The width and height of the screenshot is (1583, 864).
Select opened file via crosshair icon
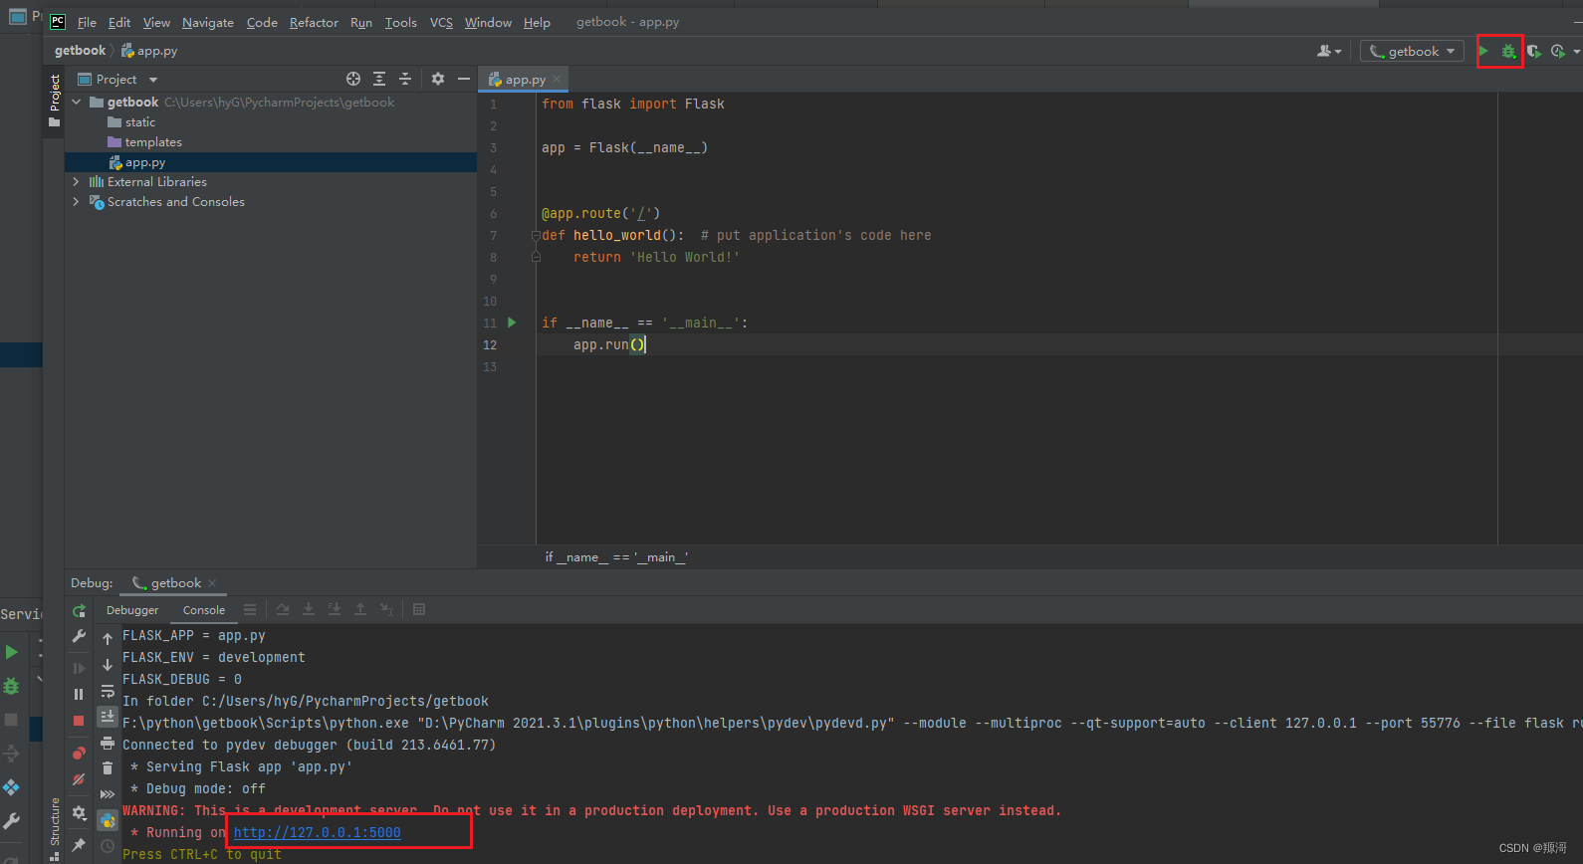point(353,79)
